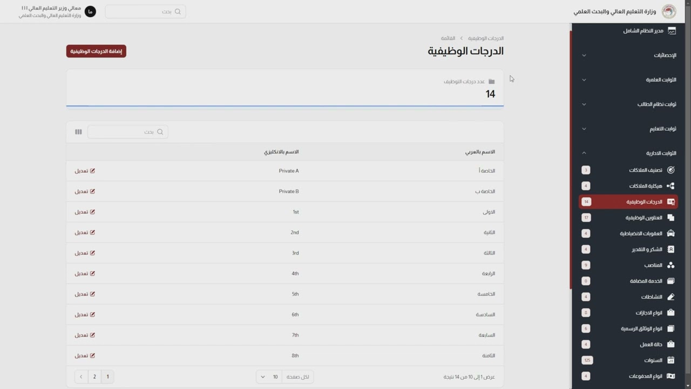Open السنوات calendar icon
This screenshot has width=691, height=389.
click(670, 360)
